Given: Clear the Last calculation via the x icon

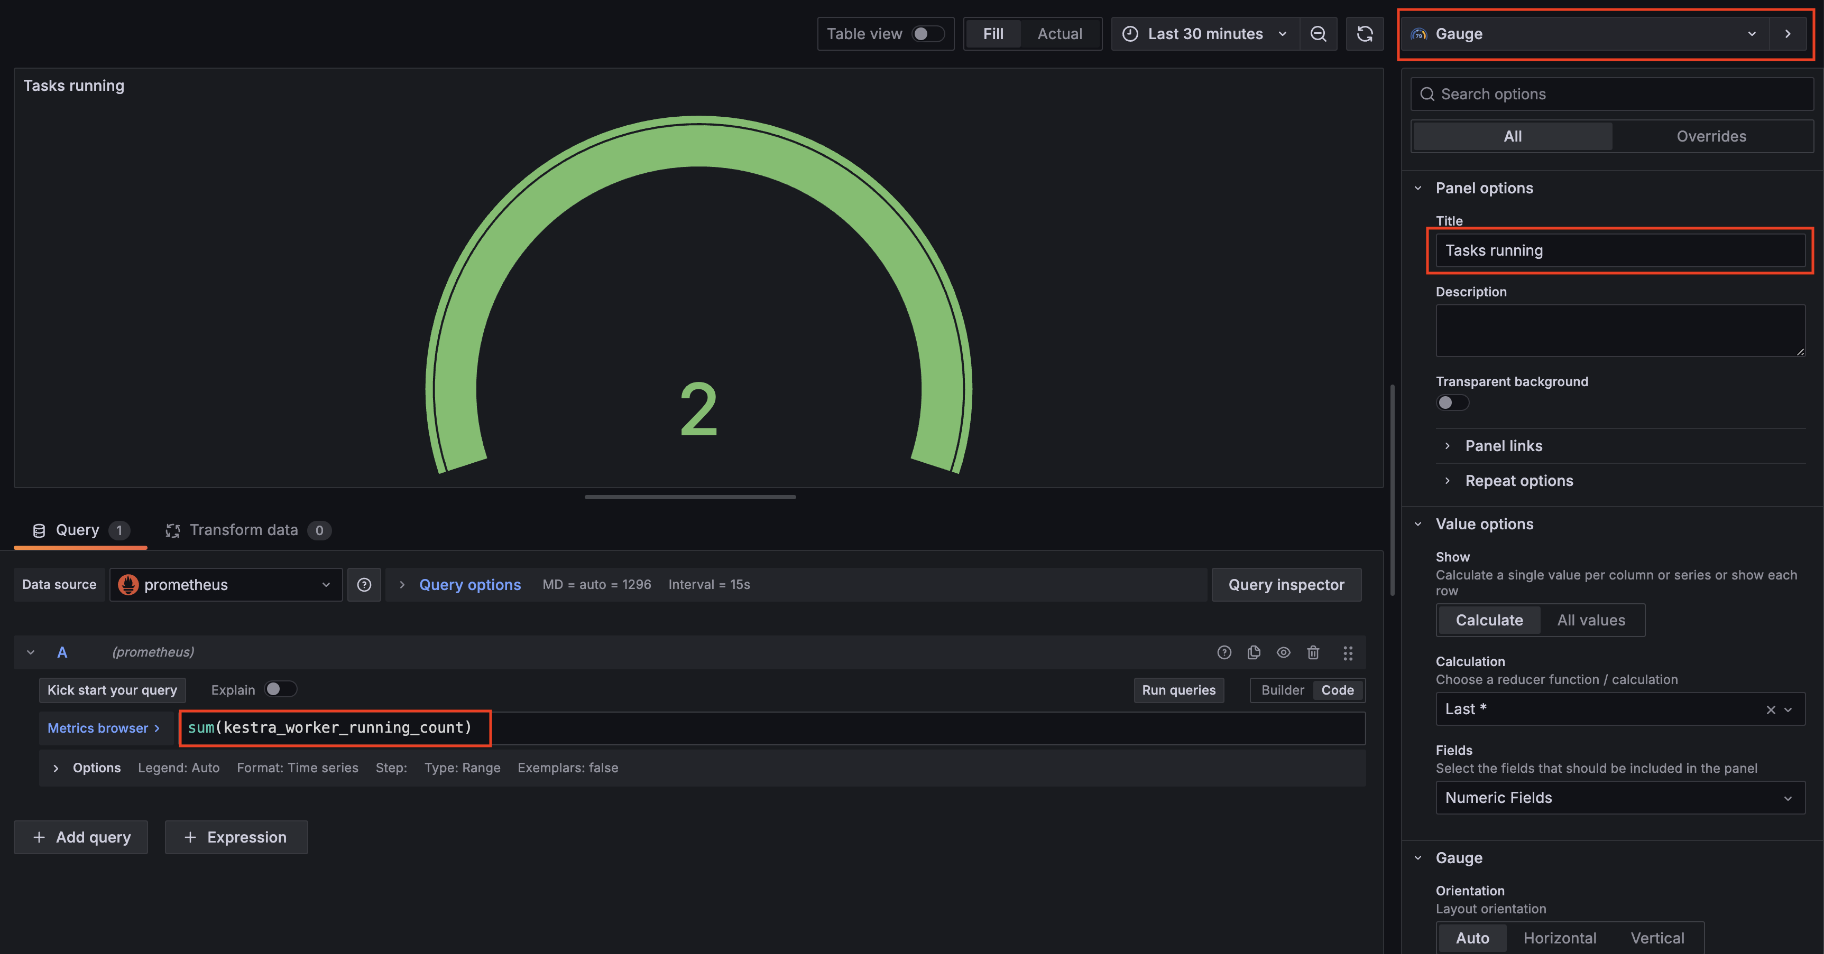Looking at the screenshot, I should (1770, 709).
